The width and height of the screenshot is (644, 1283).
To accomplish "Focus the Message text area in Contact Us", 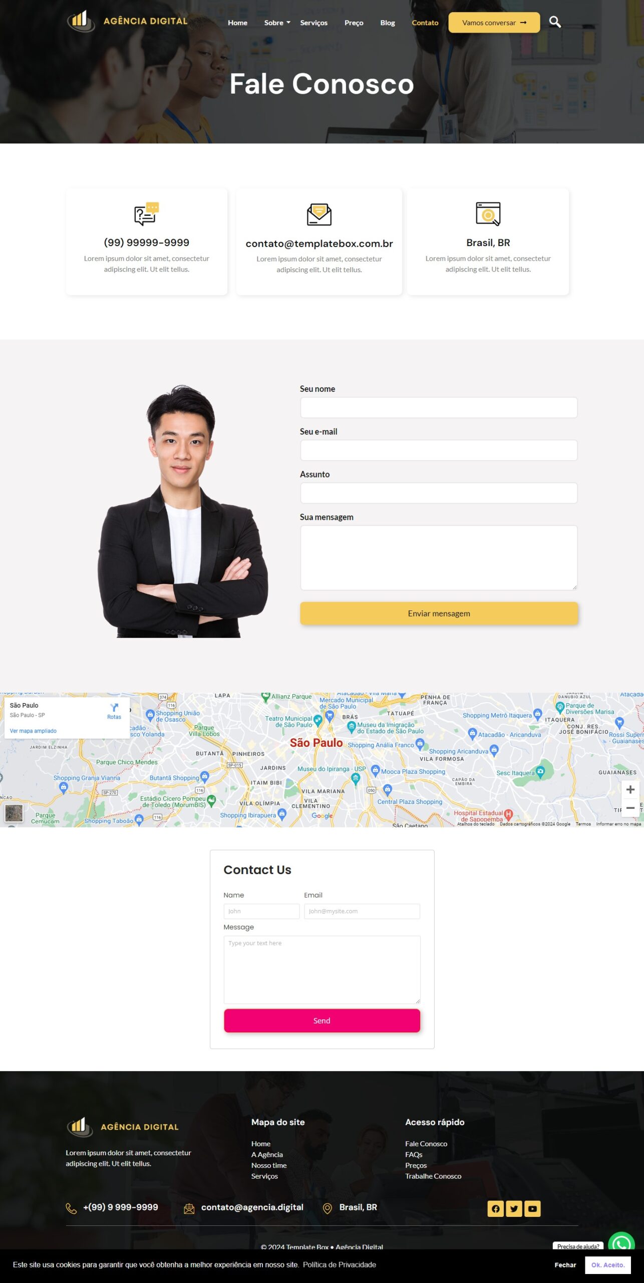I will 322,969.
